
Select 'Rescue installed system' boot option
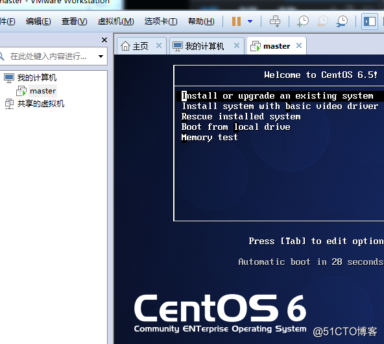point(241,117)
